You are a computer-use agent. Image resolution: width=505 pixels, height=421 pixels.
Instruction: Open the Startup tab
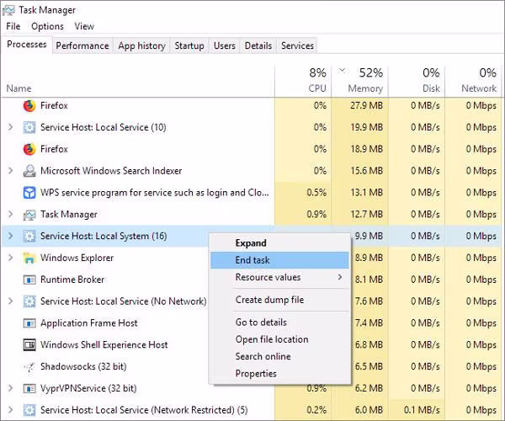tap(189, 46)
